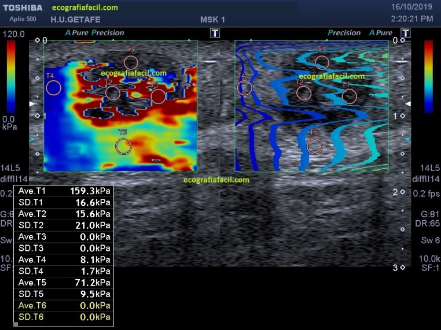Toggle the white focus triangle on the right edge
Screen dimensions: 441x330
coord(408,103)
